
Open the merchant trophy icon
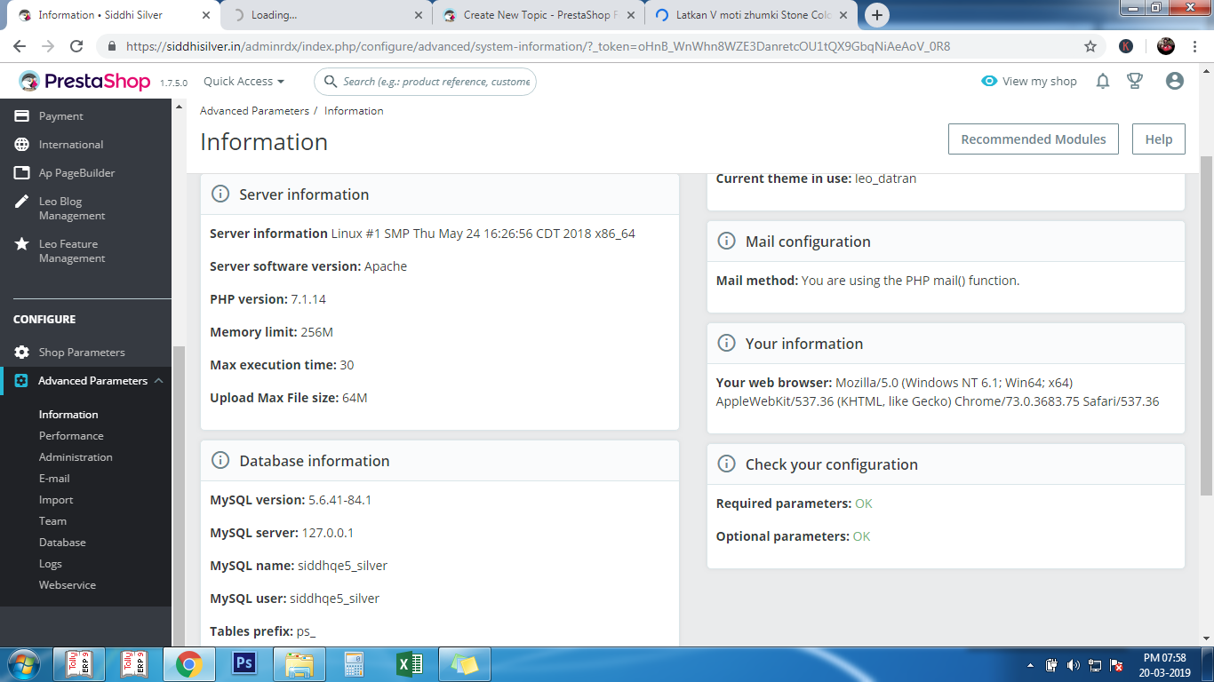click(x=1135, y=81)
